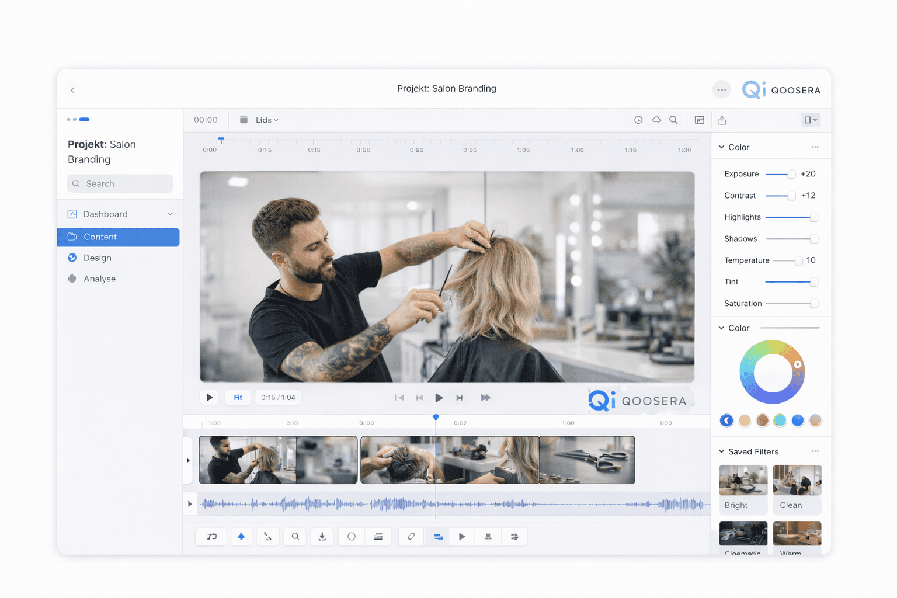Adjust the Highlights slider
Screen dimensions: 897x598
point(791,217)
